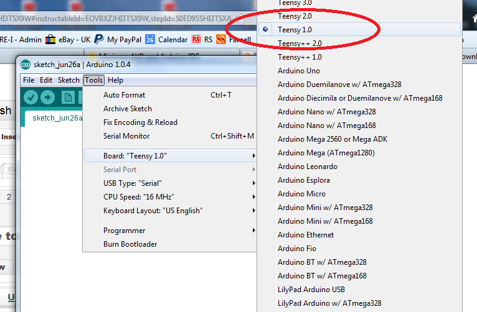The image size is (477, 312).
Task: Select Arduino Nano w/ ATmega328
Action: click(359, 112)
